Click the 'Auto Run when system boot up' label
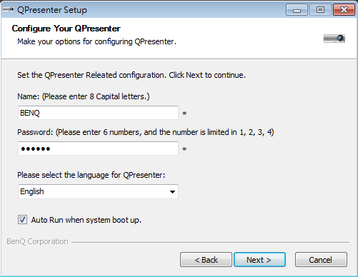The image size is (358, 277). click(x=86, y=220)
